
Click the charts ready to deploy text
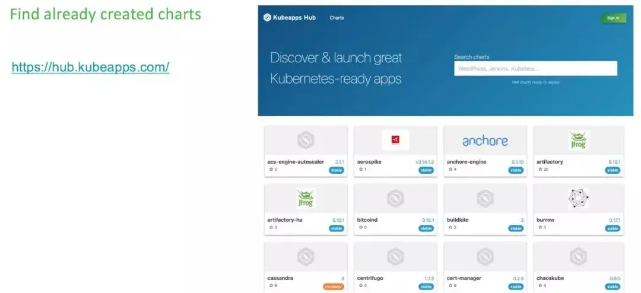(x=535, y=82)
